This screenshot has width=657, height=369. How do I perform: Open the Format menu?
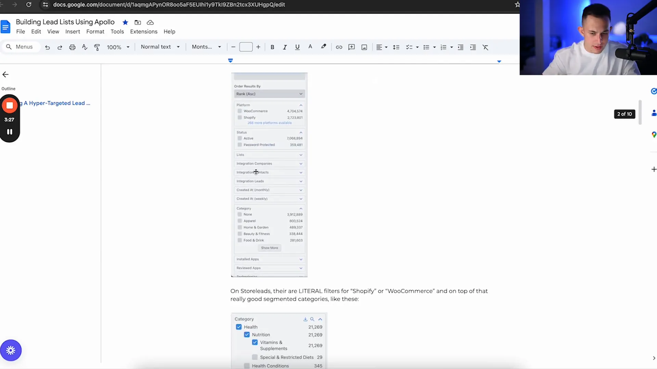coord(95,32)
